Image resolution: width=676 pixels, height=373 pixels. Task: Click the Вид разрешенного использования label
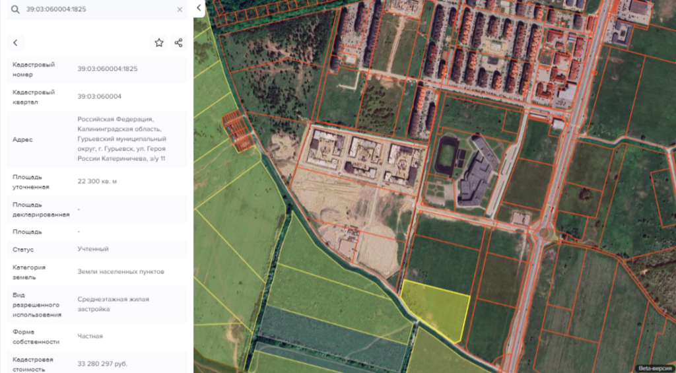click(x=37, y=304)
